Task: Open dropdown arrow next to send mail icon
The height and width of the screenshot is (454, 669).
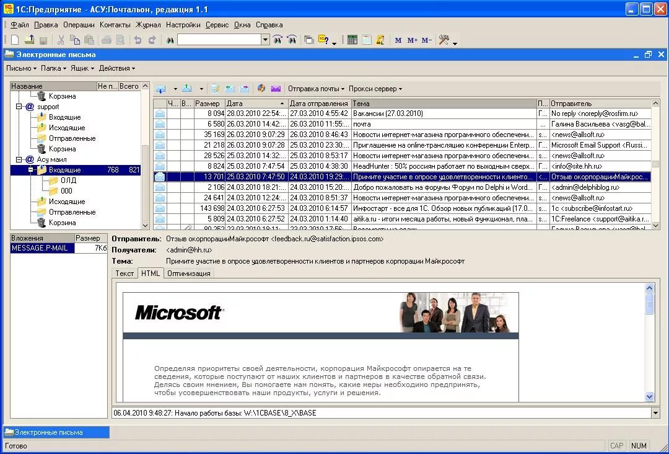Action: click(201, 89)
